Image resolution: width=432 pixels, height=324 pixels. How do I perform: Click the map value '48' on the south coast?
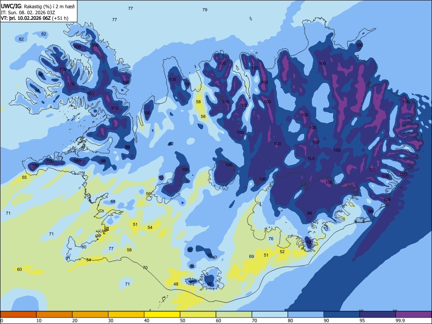176,284
